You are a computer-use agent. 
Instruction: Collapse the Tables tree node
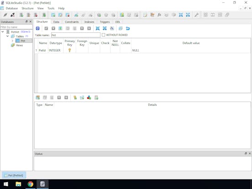[7, 36]
